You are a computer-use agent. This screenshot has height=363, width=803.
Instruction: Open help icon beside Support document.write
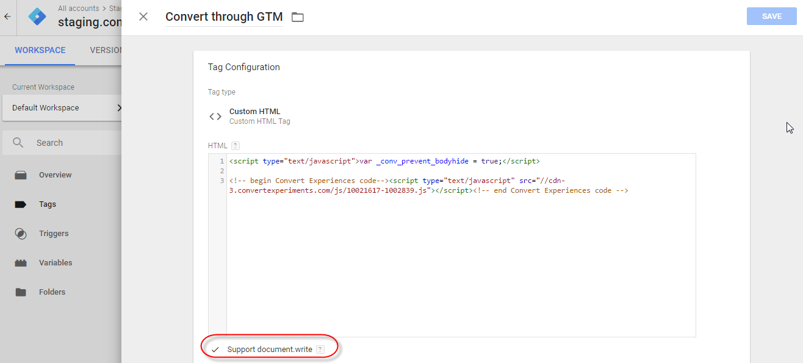(320, 350)
